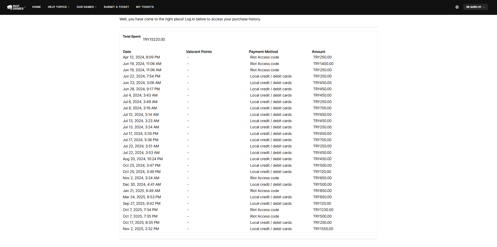Select date Oct 7, 2025, 7:35 PM
Screen dimensions: 497x247
pyautogui.click(x=140, y=216)
